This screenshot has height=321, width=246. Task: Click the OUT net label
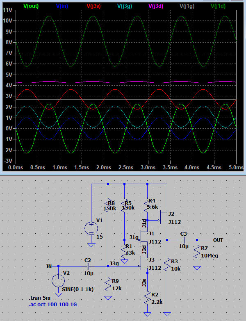point(218,240)
